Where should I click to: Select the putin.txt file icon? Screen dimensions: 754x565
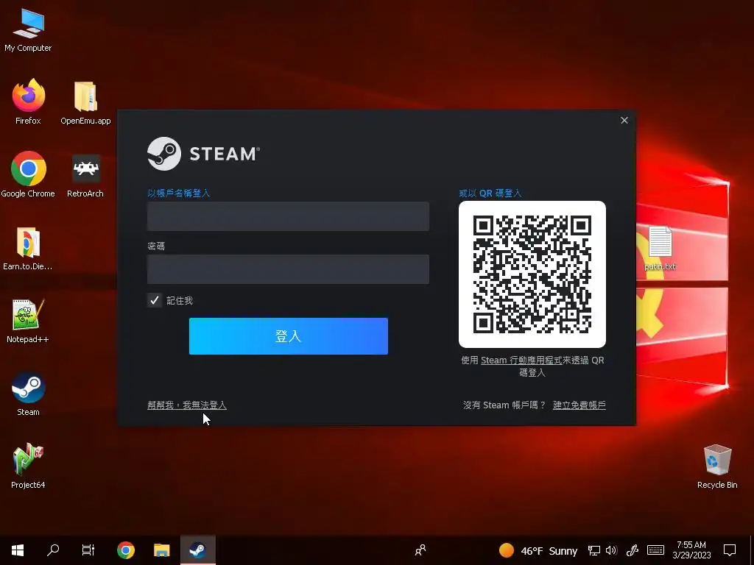pos(660,248)
